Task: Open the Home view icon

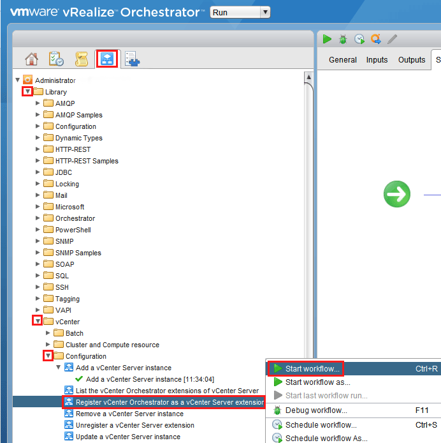Action: point(31,59)
